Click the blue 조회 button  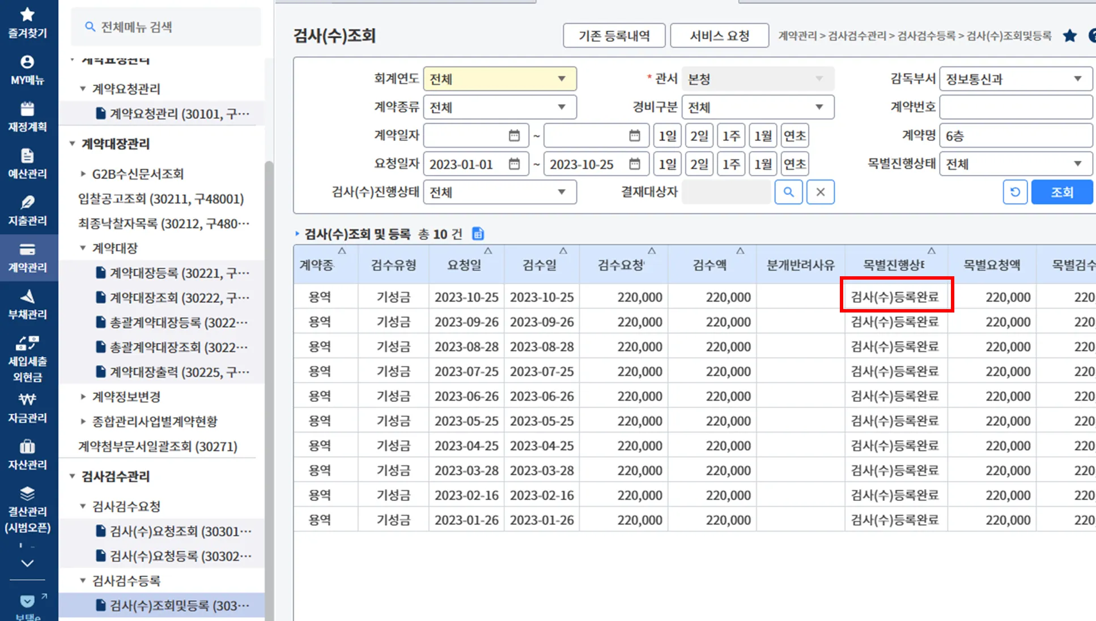(x=1061, y=192)
